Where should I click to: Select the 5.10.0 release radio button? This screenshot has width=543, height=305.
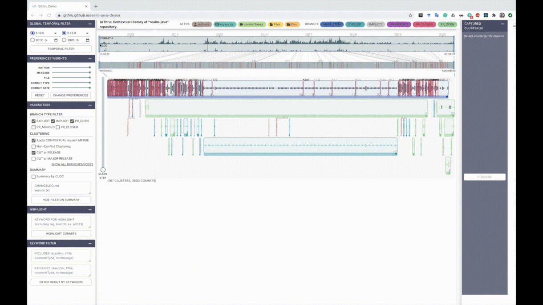pyautogui.click(x=32, y=33)
